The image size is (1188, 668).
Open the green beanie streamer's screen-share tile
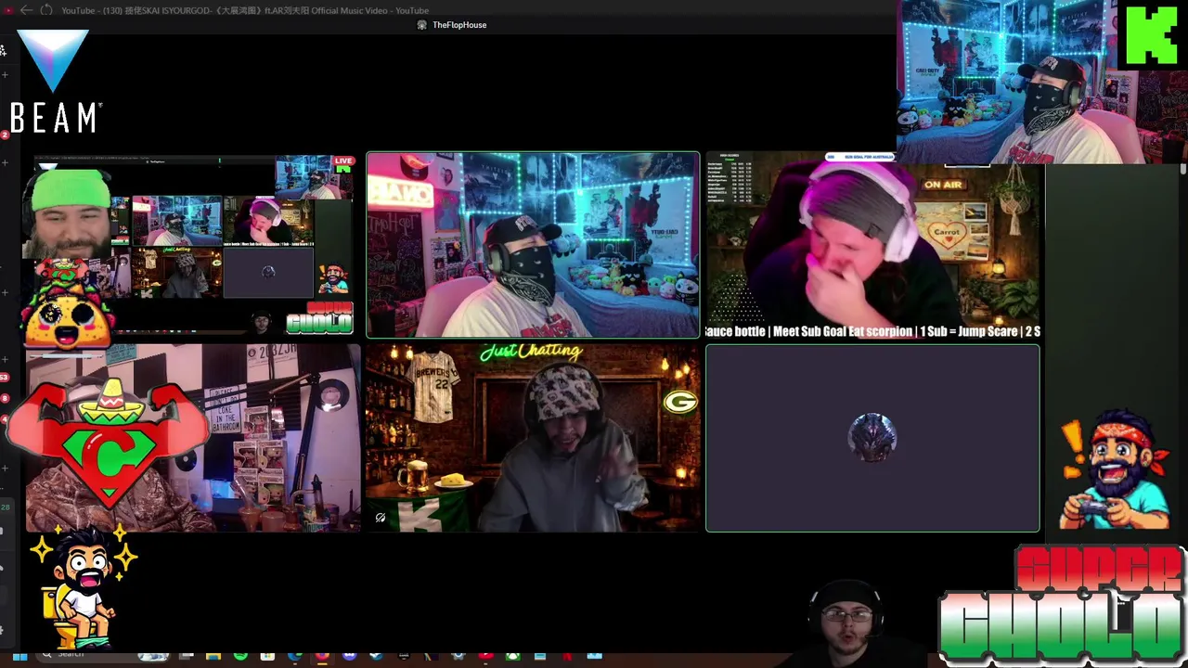click(x=192, y=244)
